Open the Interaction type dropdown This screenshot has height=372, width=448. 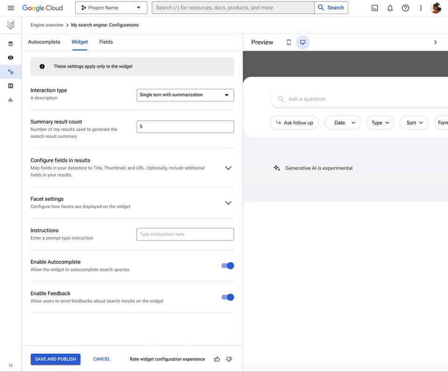click(185, 95)
